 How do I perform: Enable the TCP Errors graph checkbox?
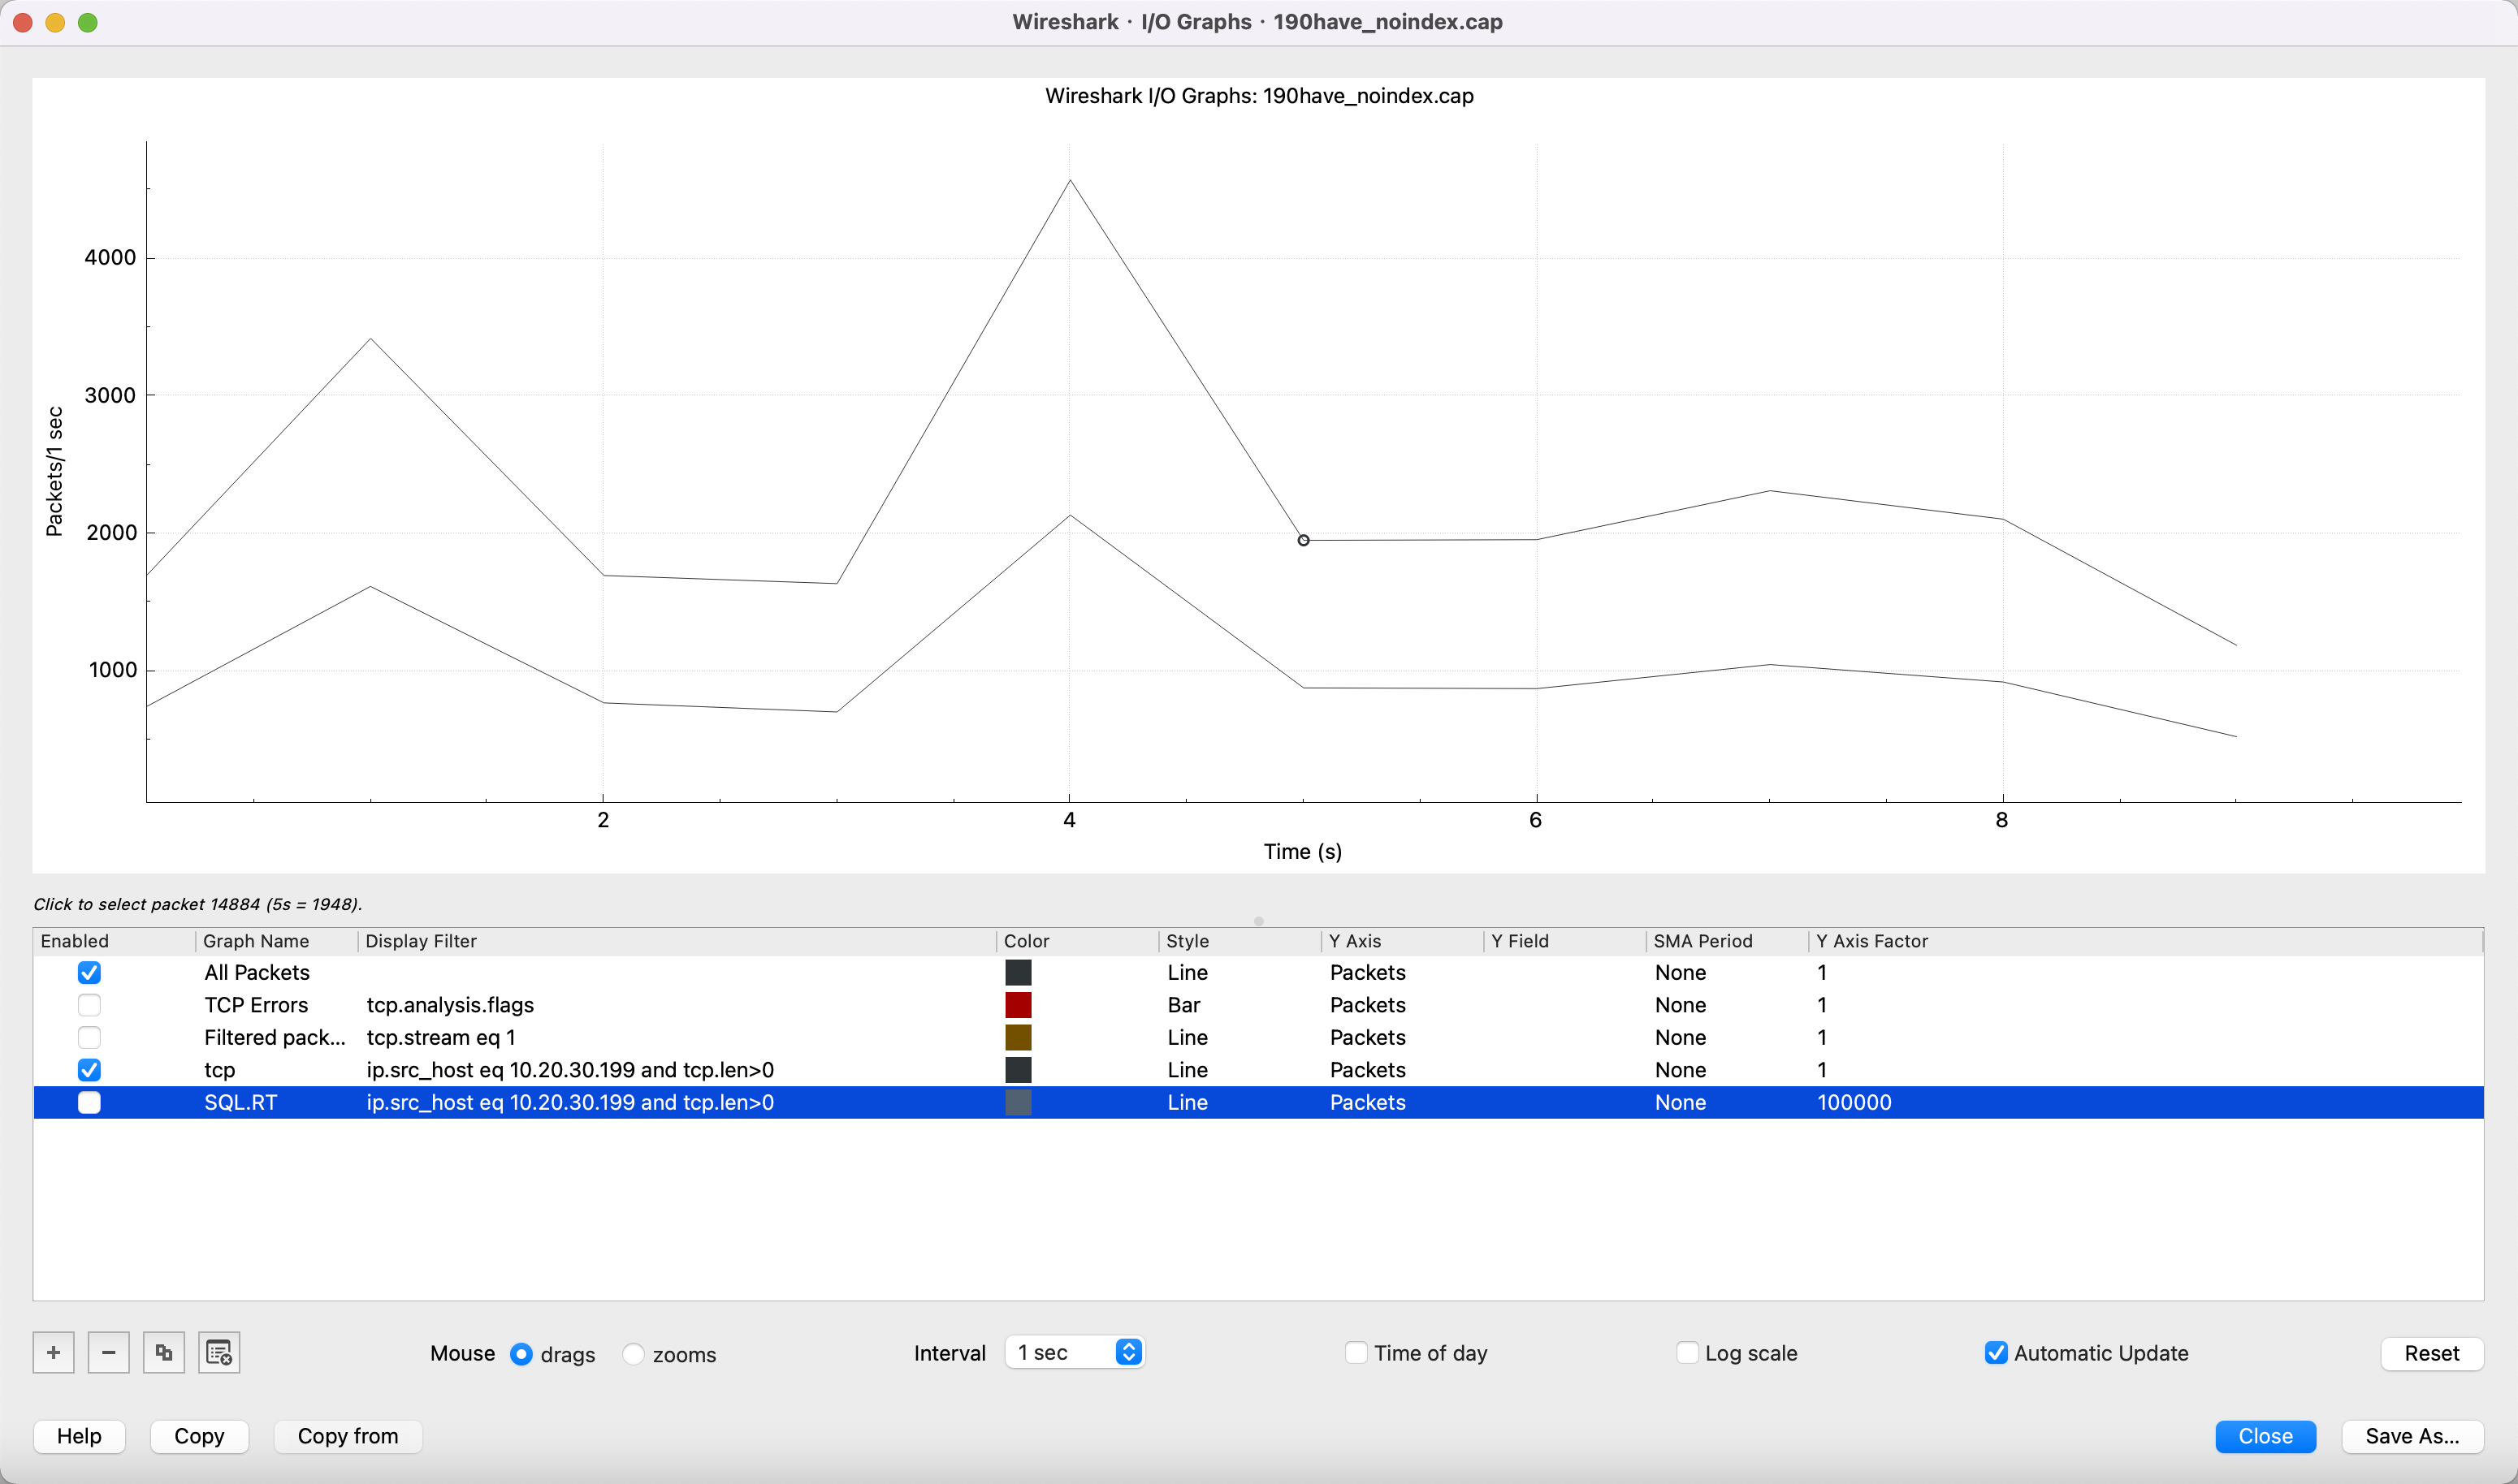(89, 1005)
